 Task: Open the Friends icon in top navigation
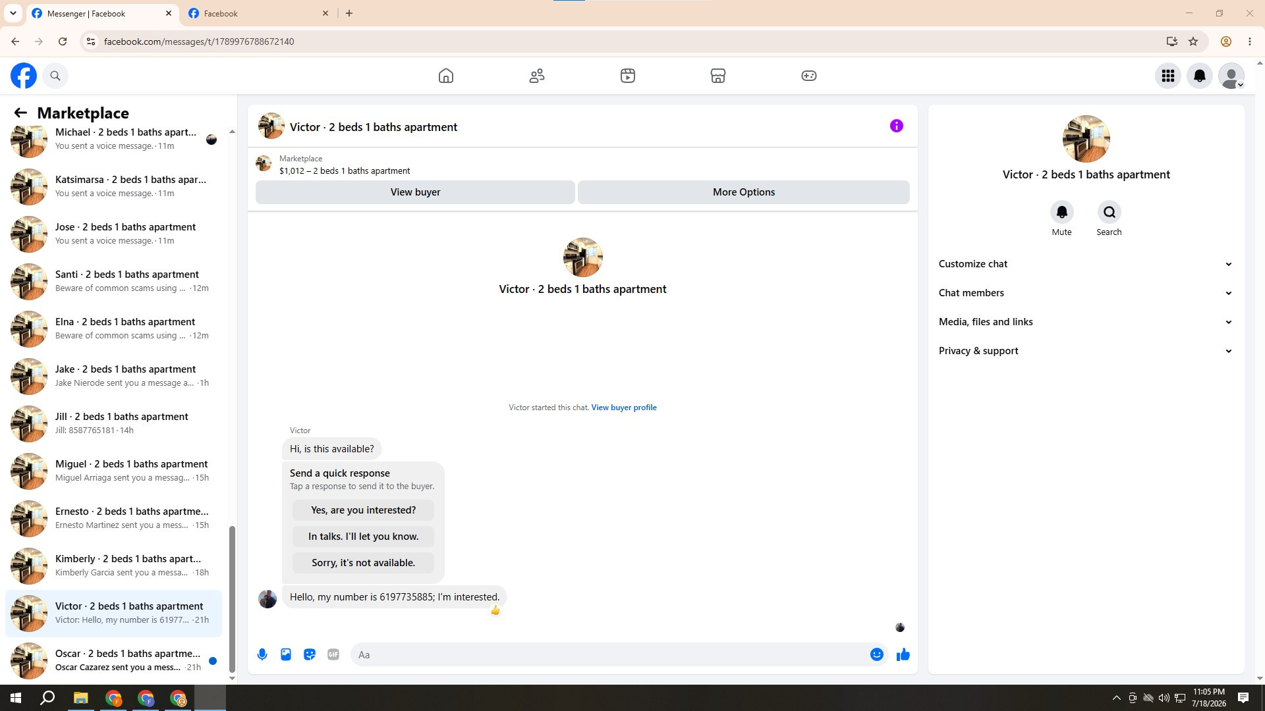537,76
